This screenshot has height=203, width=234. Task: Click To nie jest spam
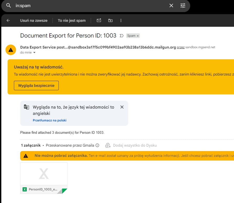[x=72, y=20]
